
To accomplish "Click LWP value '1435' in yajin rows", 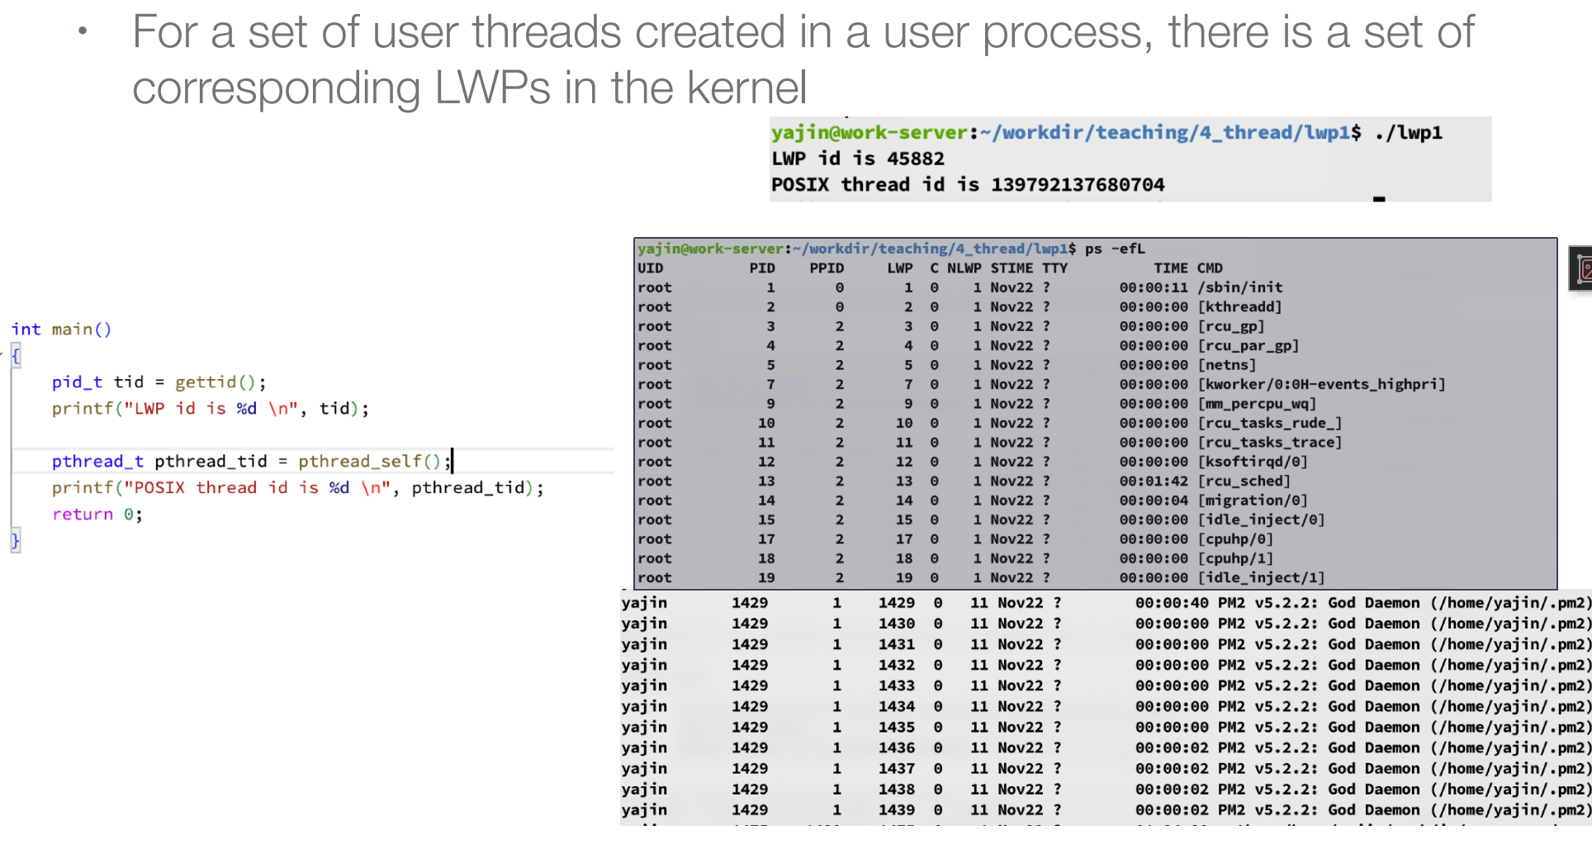I will 897,728.
